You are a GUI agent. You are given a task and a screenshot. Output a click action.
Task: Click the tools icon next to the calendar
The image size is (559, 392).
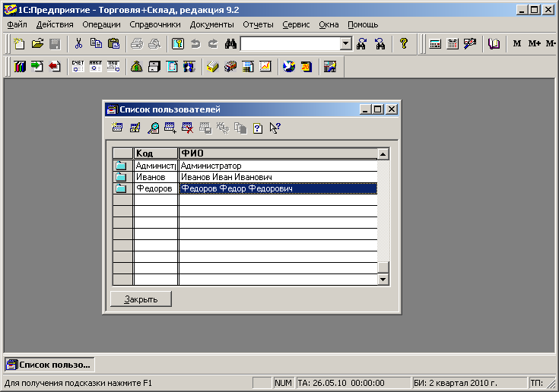pos(470,44)
